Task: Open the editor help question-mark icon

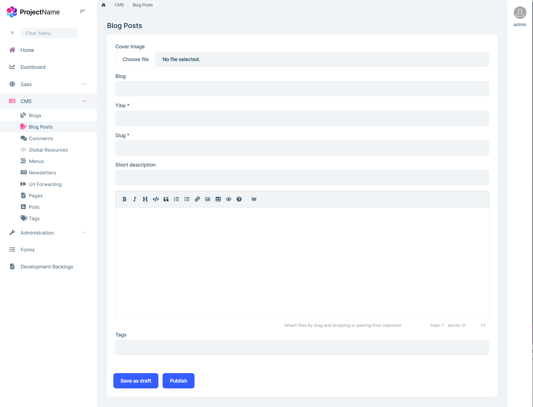Action: coord(239,199)
